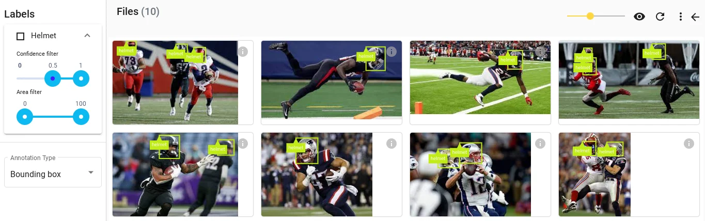Open the Annotation Type dropdown

tap(53, 172)
